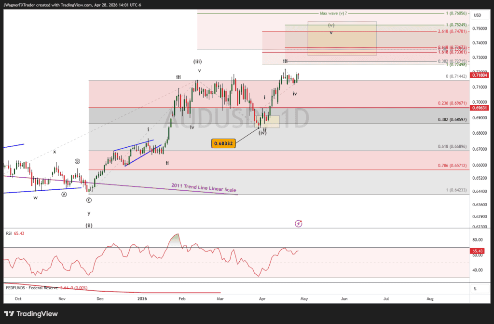
Task: Select the 2011 Trend Line Linear Scale text
Action: tap(204, 188)
